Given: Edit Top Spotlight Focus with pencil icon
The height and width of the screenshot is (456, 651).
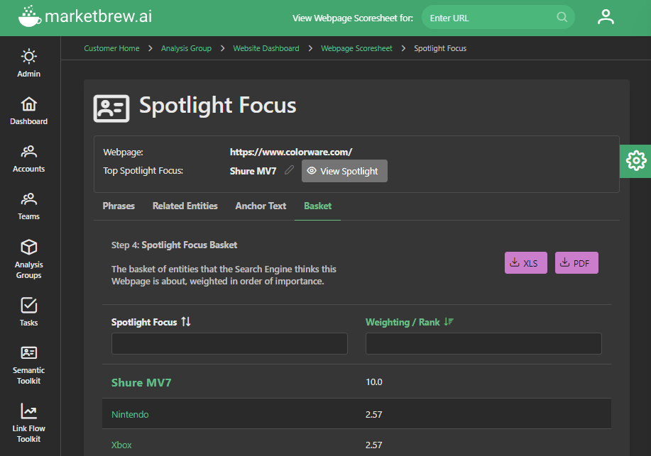Looking at the screenshot, I should coord(289,170).
